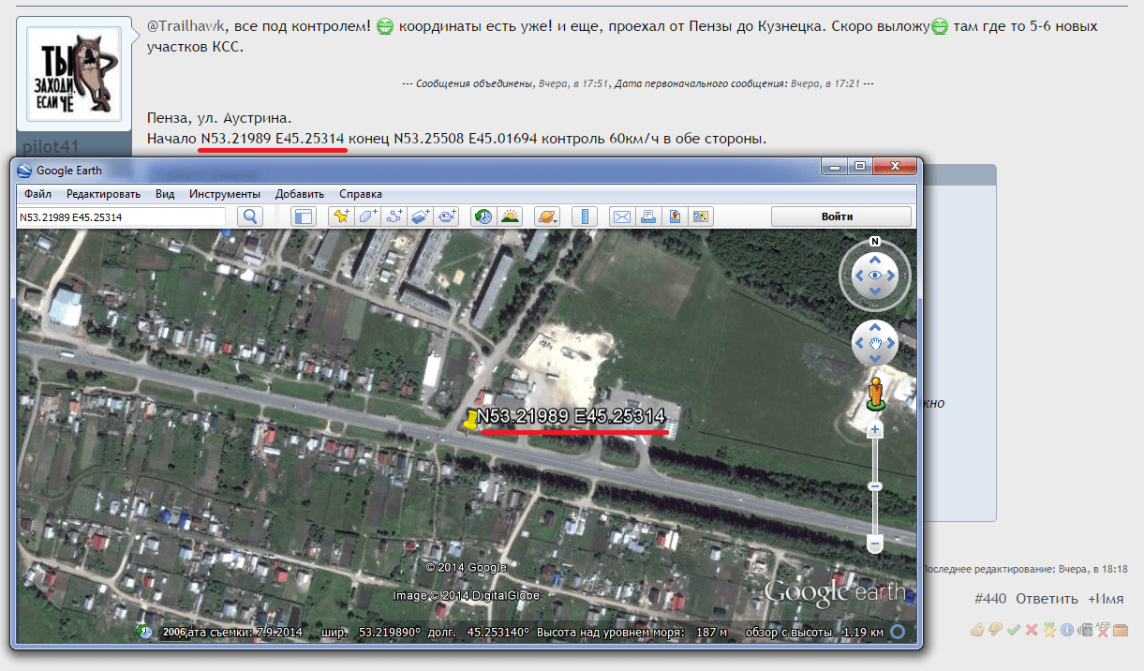
Task: Click the thumbs-up rating icon
Action: [977, 630]
